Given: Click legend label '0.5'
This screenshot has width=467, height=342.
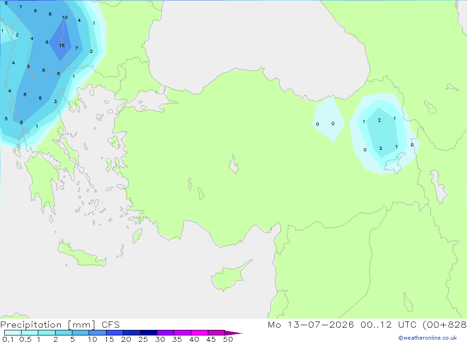Looking at the screenshot, I should click(25, 339).
